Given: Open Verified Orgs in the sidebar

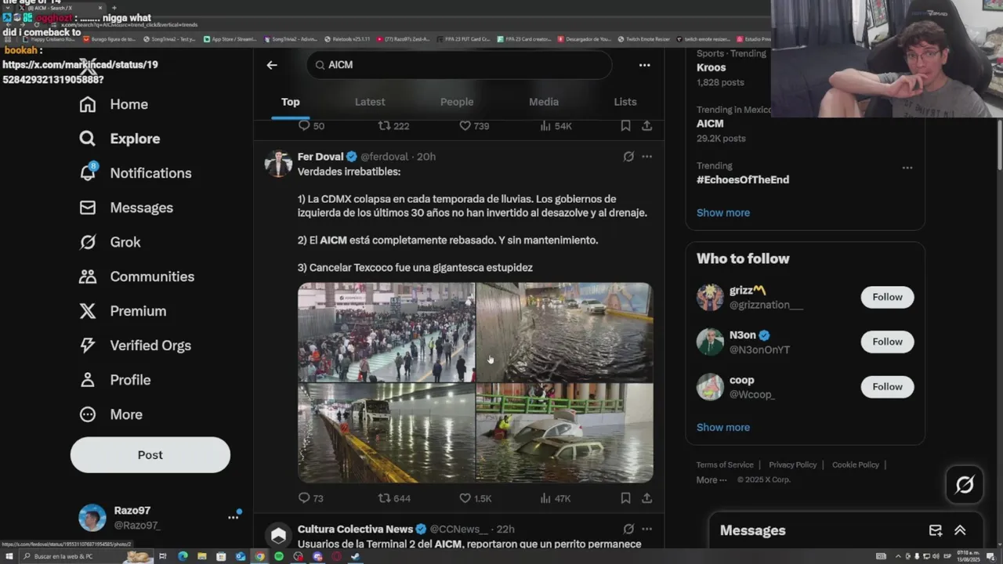Looking at the screenshot, I should pos(135,345).
